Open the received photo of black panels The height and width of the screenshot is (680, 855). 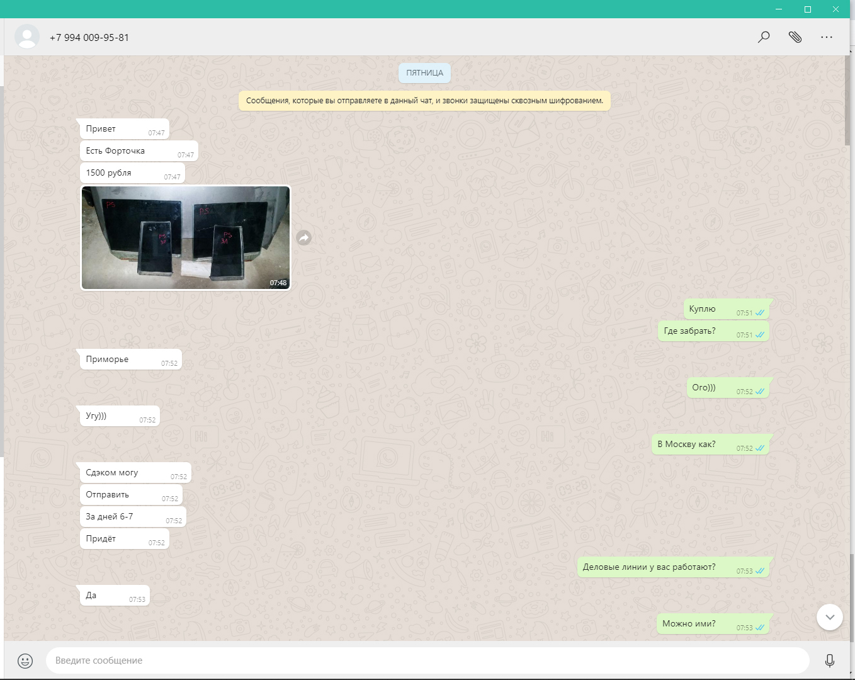(x=186, y=237)
